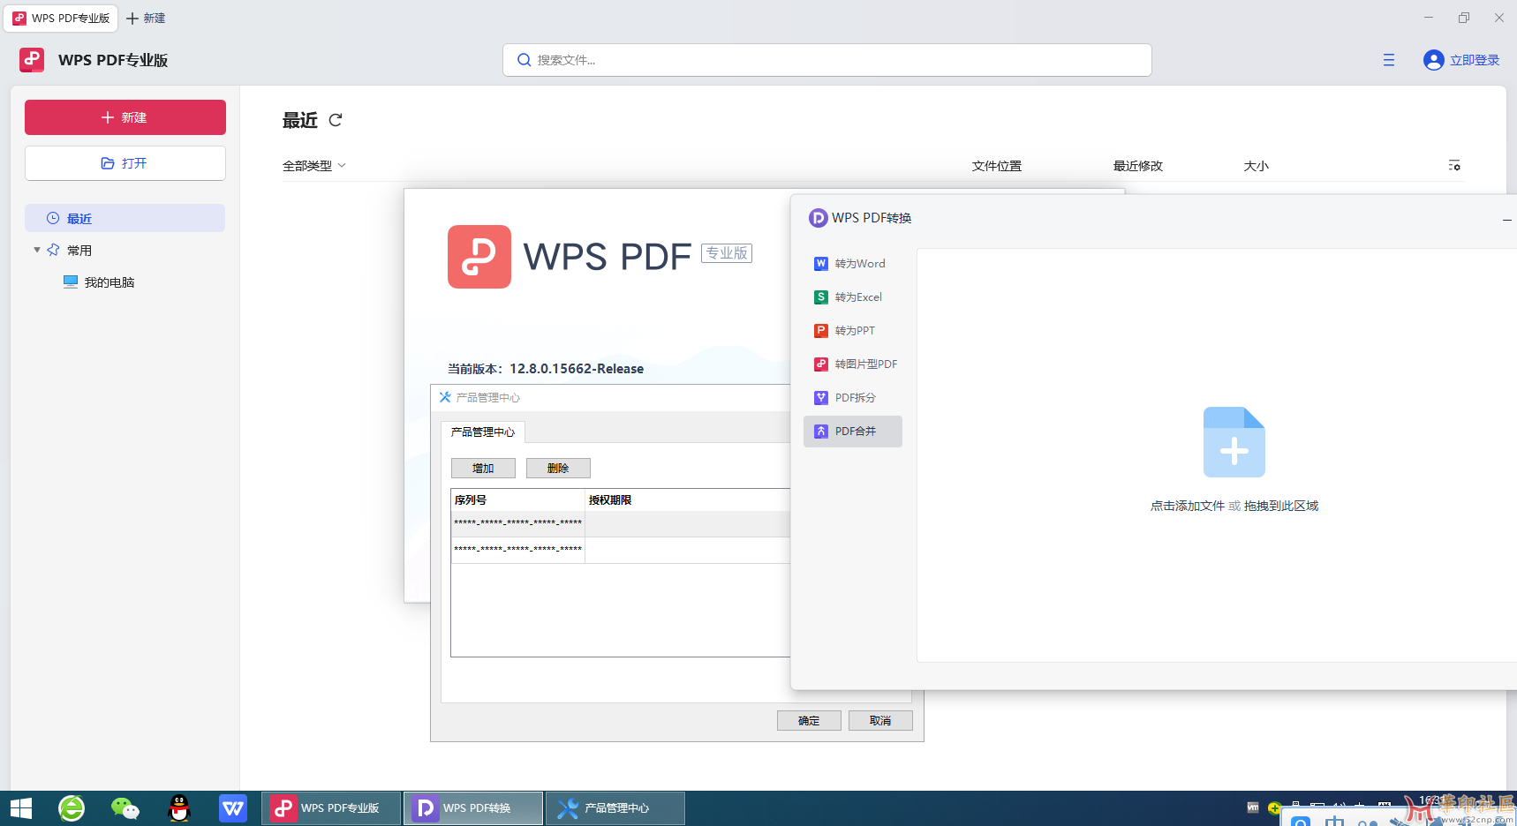The height and width of the screenshot is (826, 1517).
Task: Open list display settings icon right of 大小
Action: pos(1454,165)
